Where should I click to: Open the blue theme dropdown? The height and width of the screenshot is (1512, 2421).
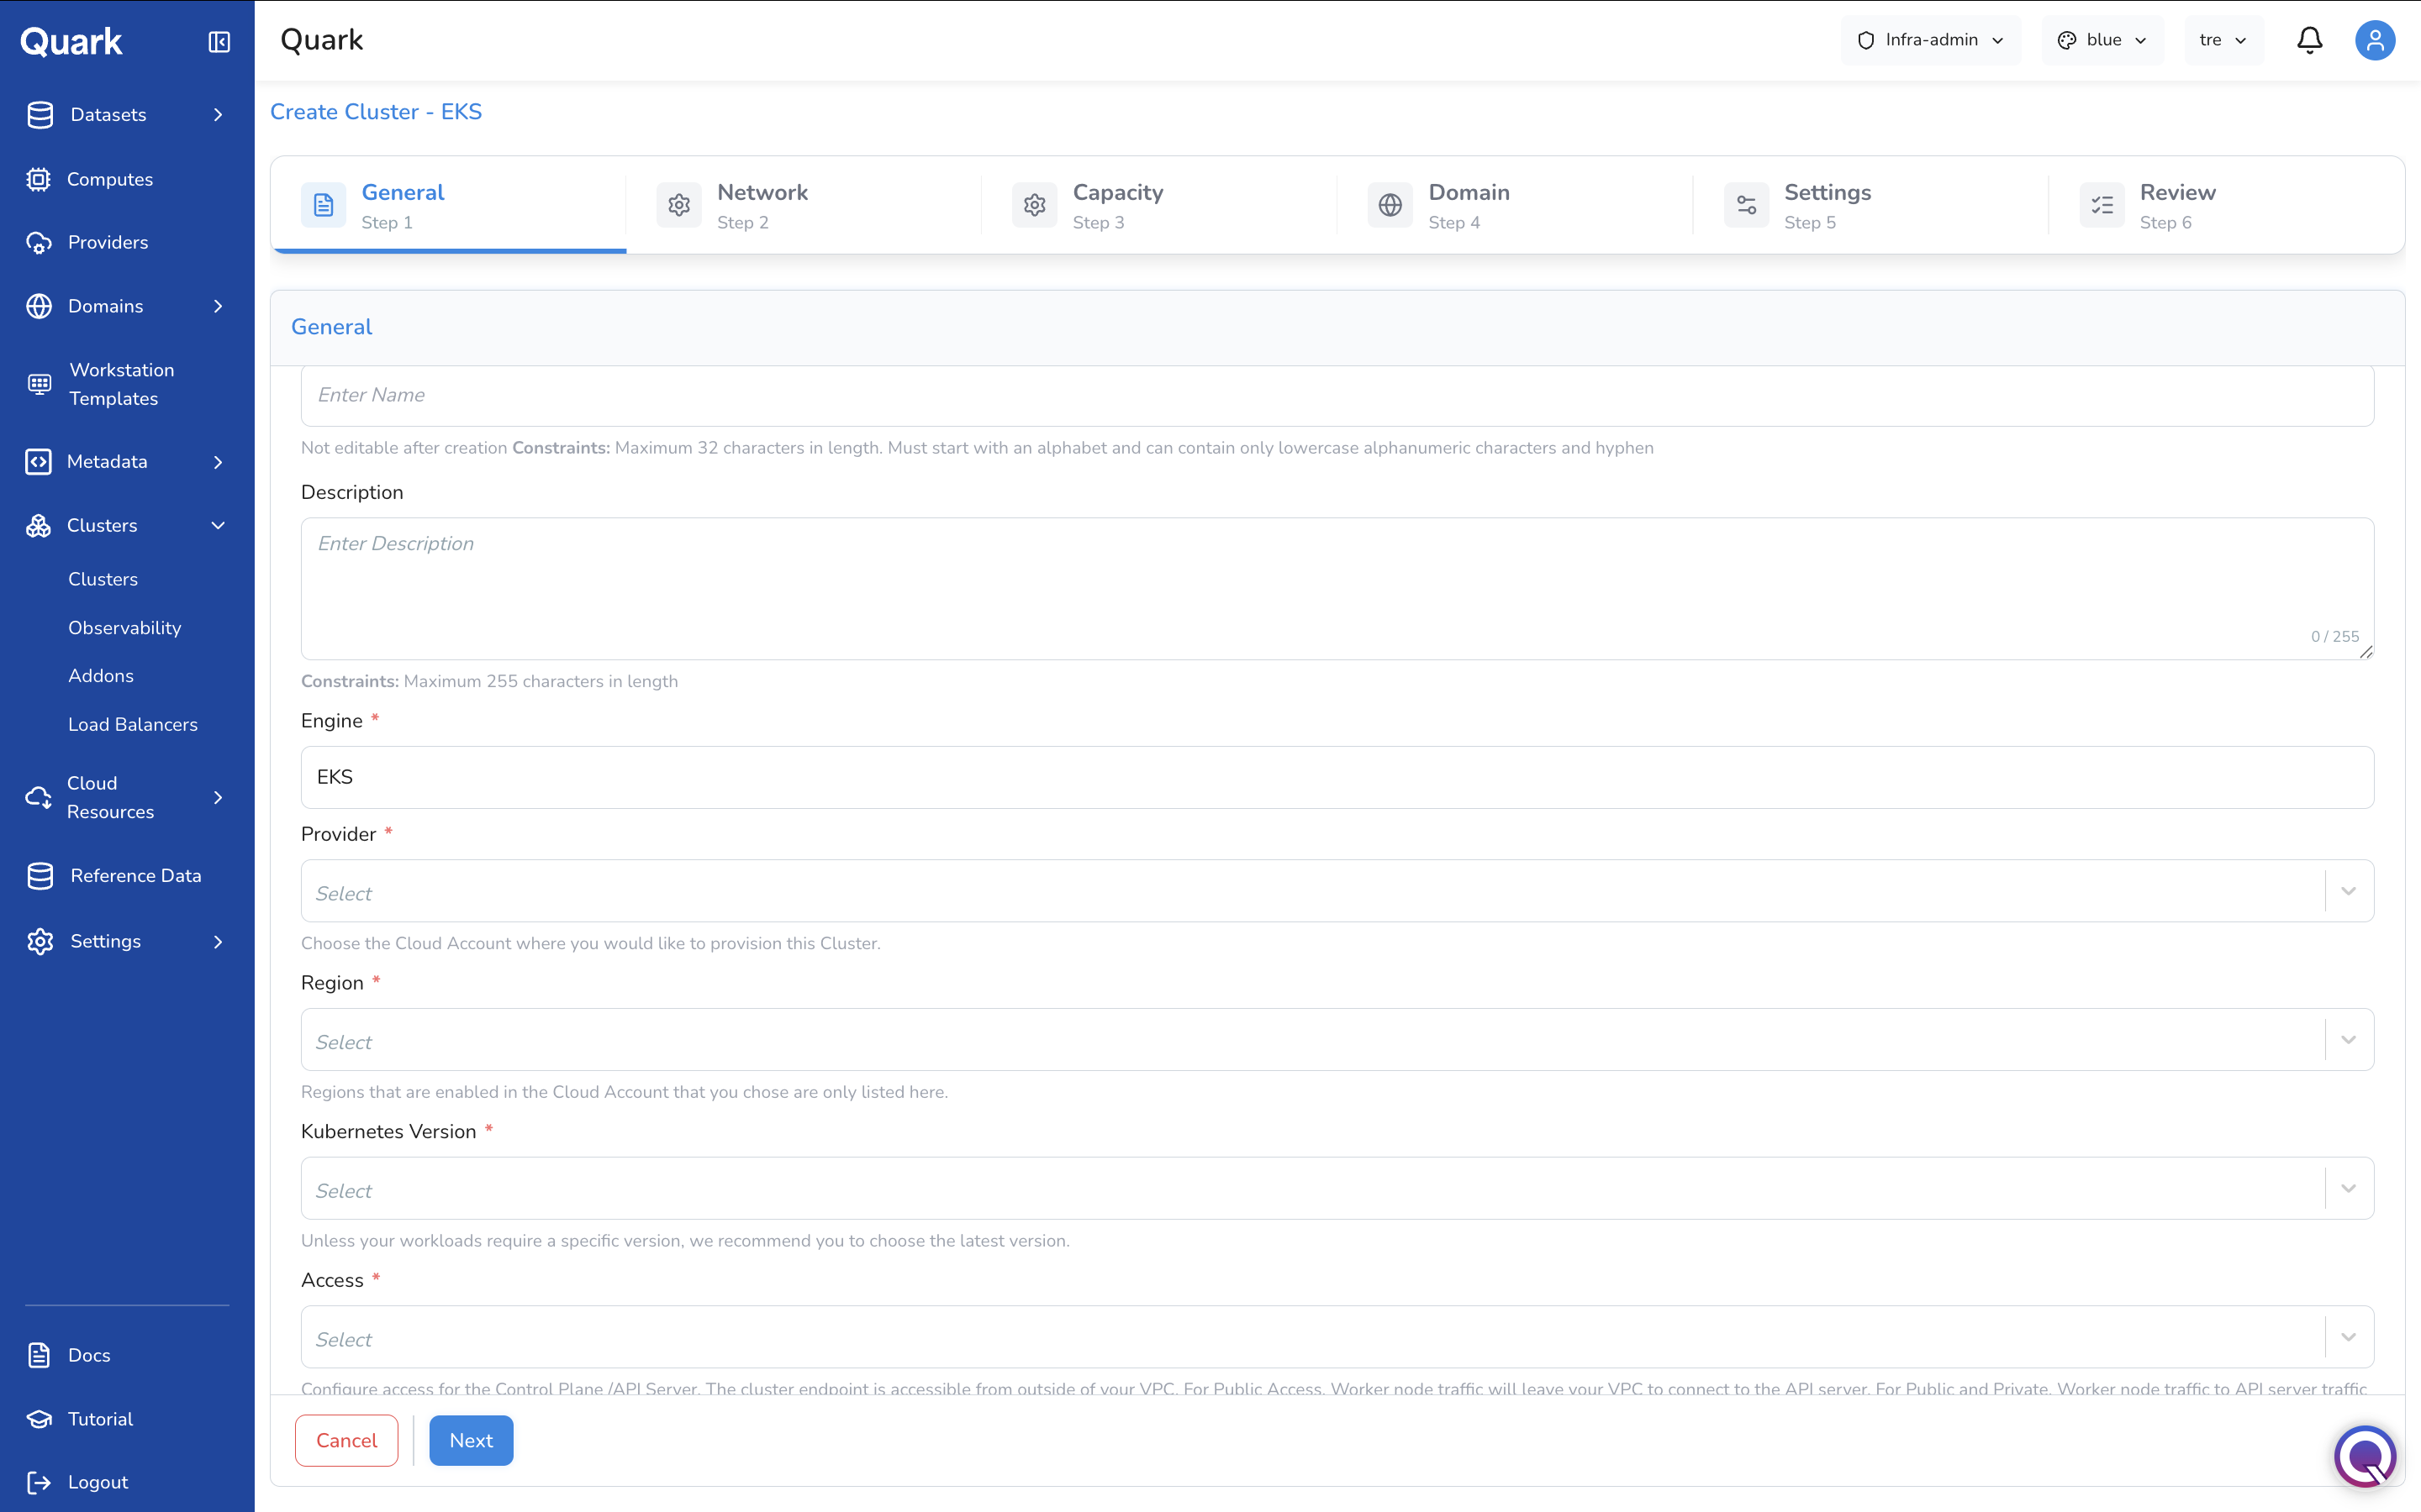tap(2103, 40)
